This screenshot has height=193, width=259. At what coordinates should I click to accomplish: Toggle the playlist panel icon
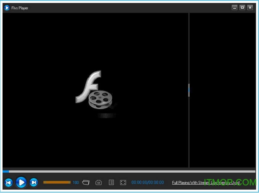[x=111, y=182]
